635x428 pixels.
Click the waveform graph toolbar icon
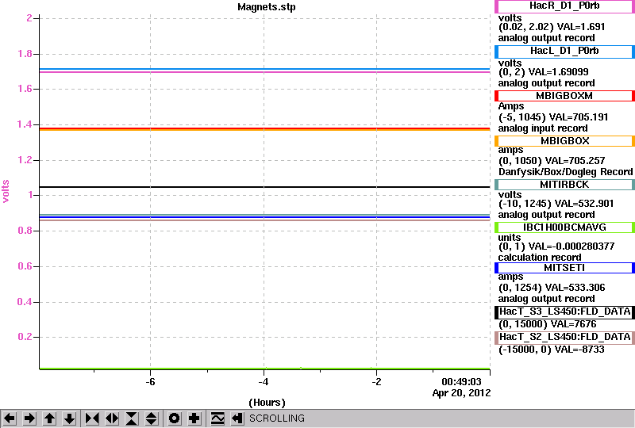coord(217,418)
